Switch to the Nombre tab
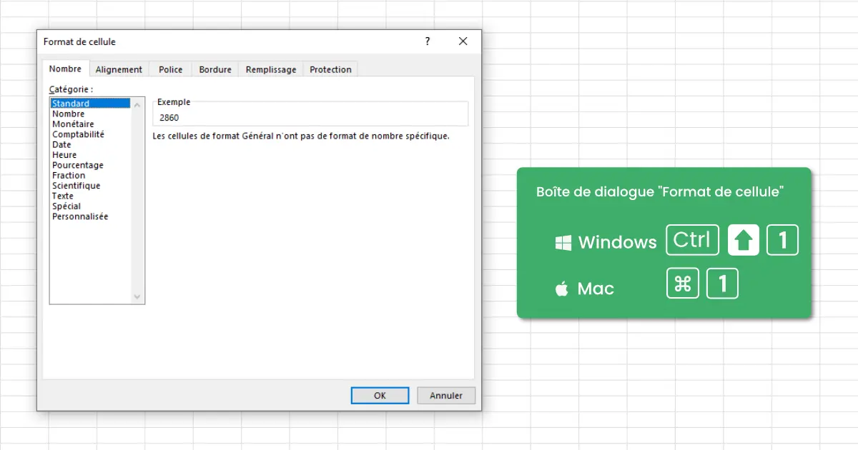The image size is (858, 450). 65,69
